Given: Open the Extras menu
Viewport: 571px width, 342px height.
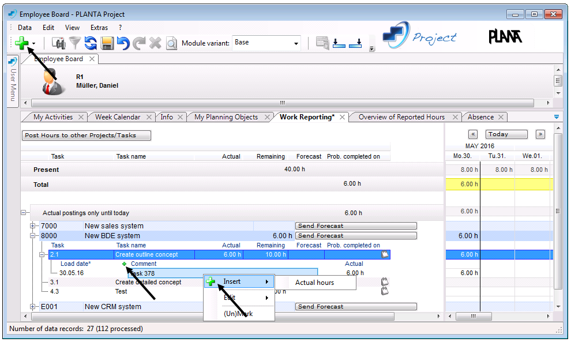Looking at the screenshot, I should (99, 27).
